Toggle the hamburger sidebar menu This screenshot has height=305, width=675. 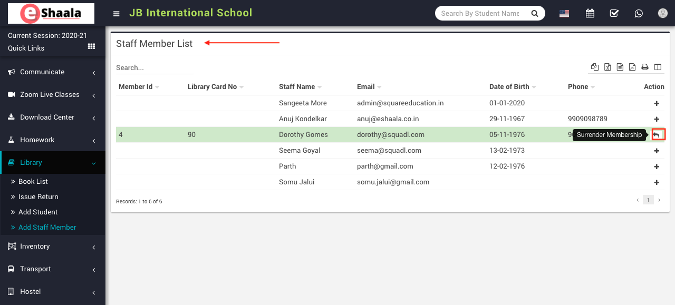[x=117, y=14]
